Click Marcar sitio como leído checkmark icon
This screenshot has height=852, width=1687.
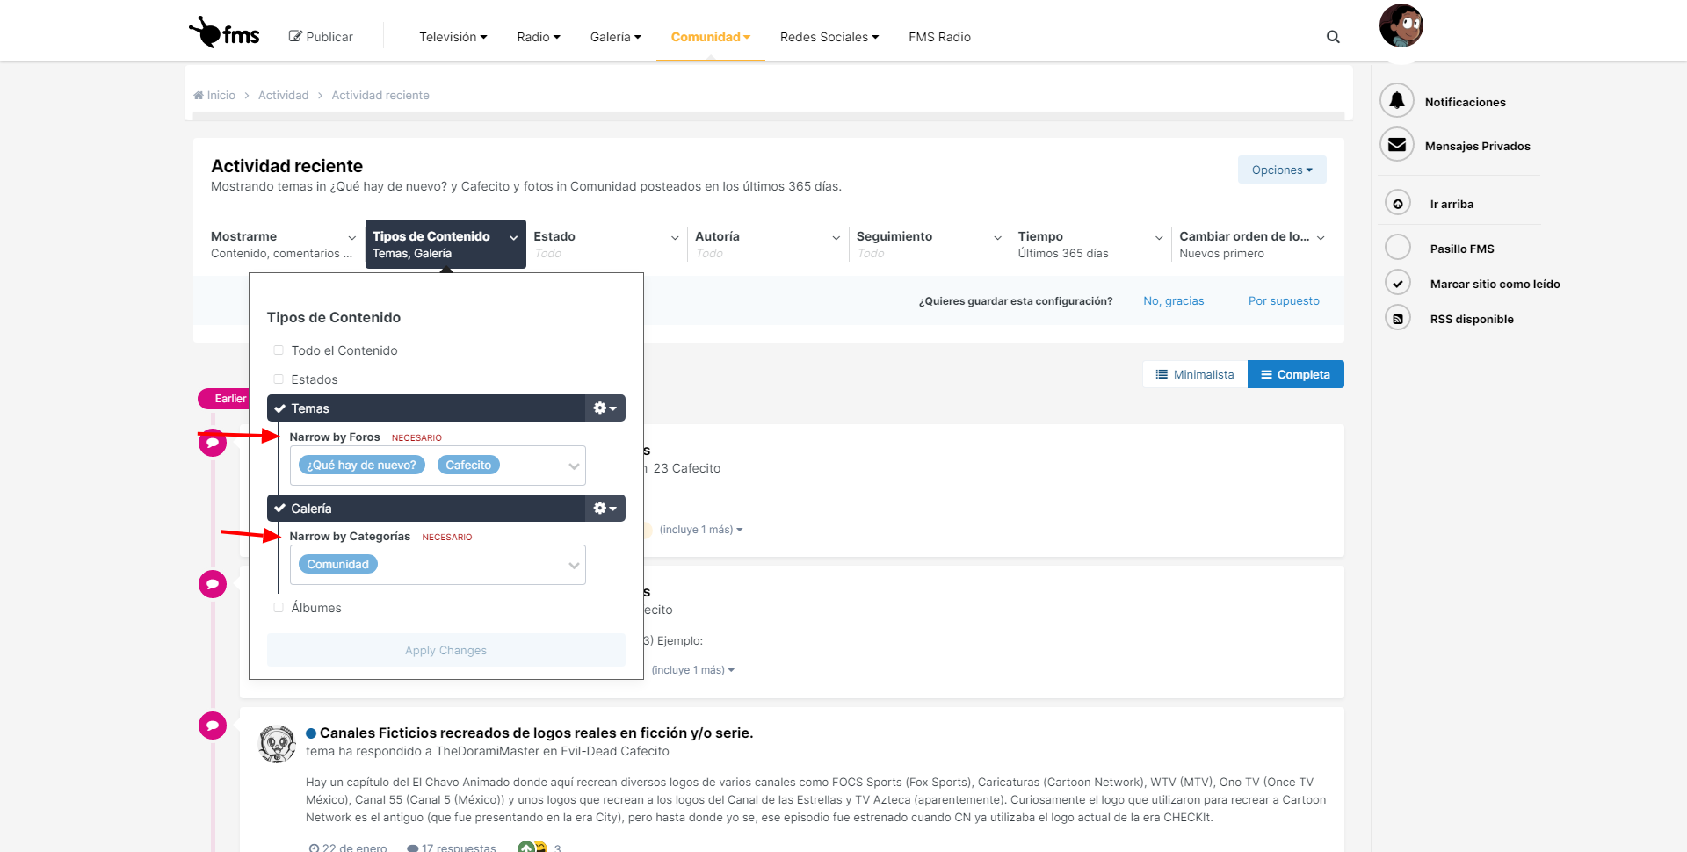point(1398,283)
